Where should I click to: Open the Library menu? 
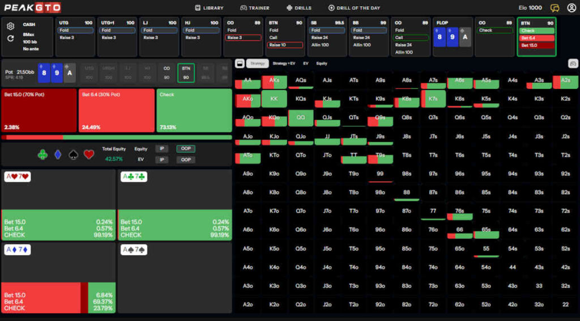(x=209, y=8)
